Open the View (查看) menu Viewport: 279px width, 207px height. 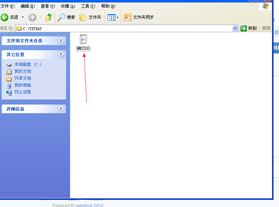coord(48,6)
